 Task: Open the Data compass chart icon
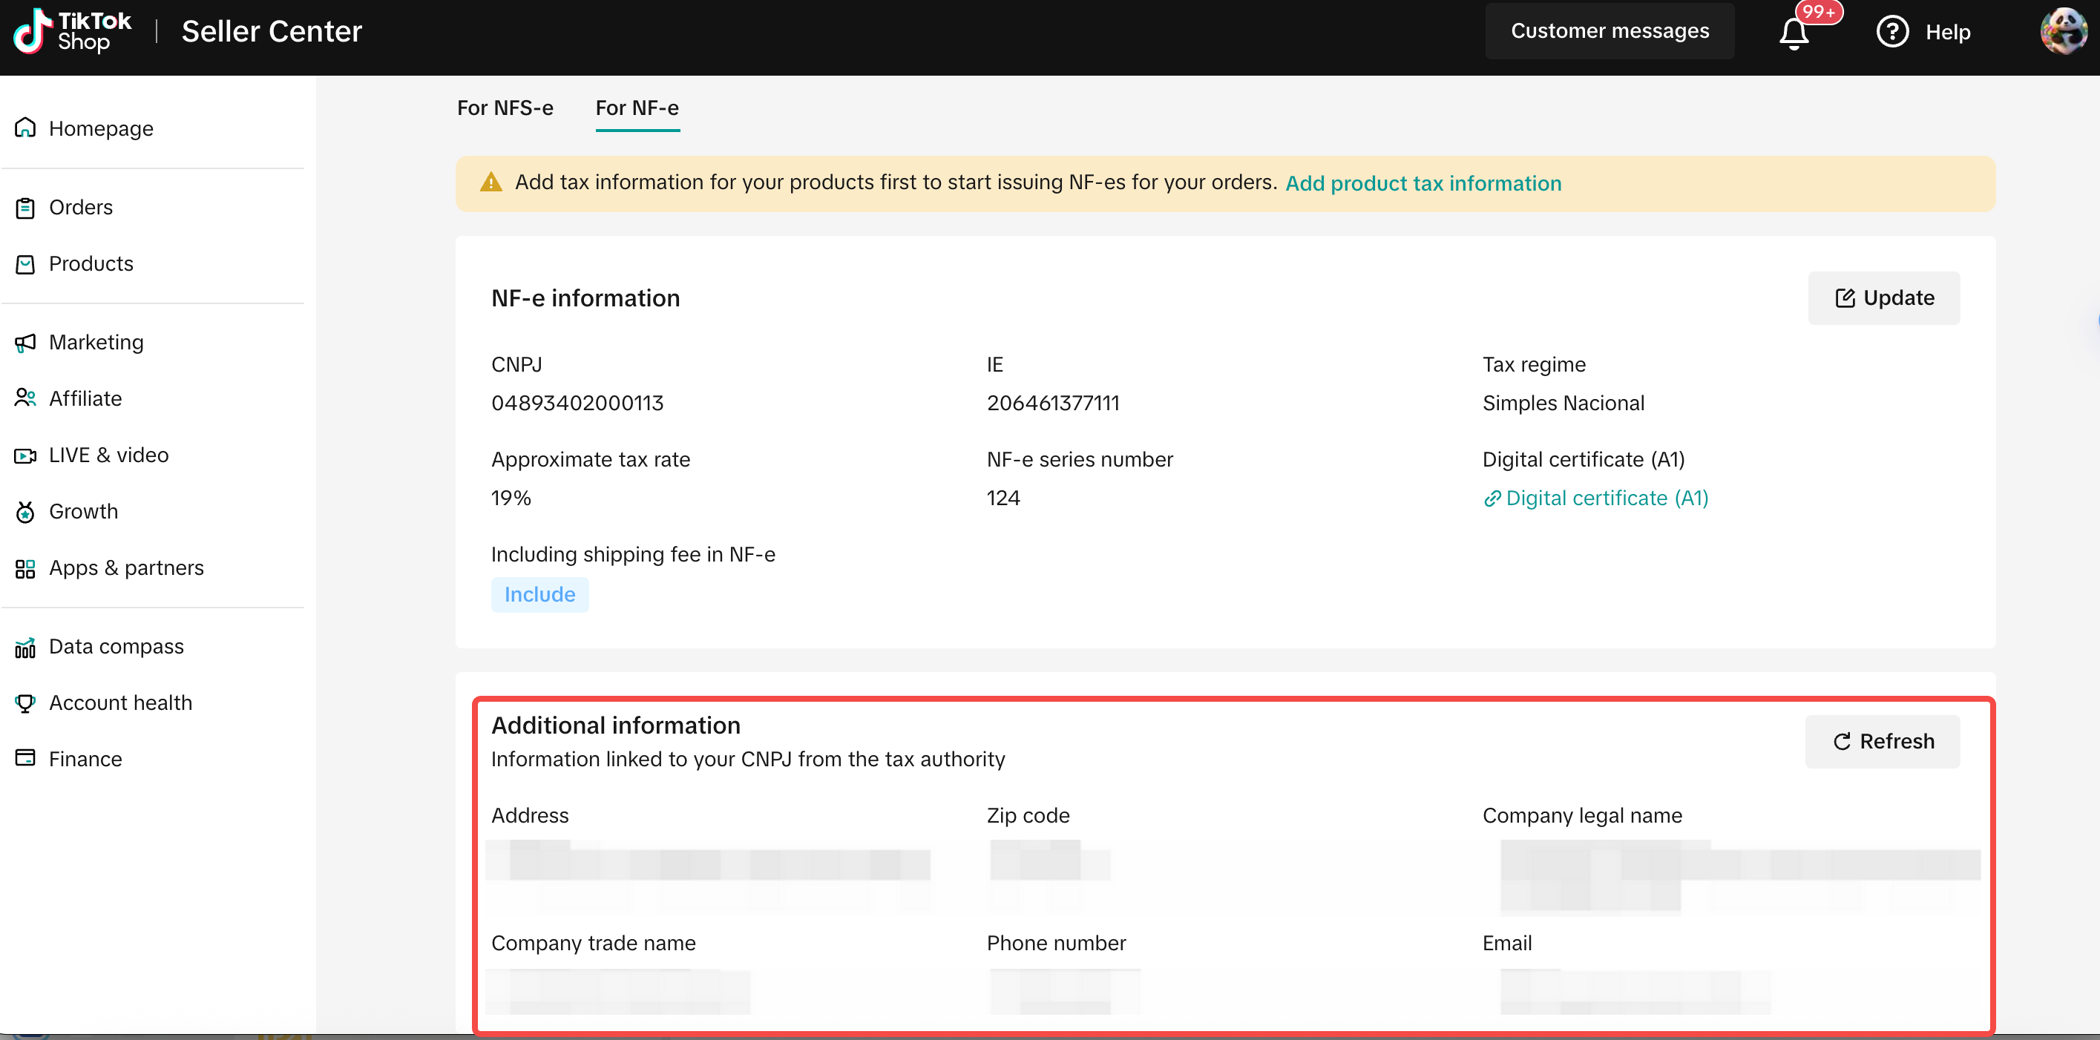(x=25, y=647)
